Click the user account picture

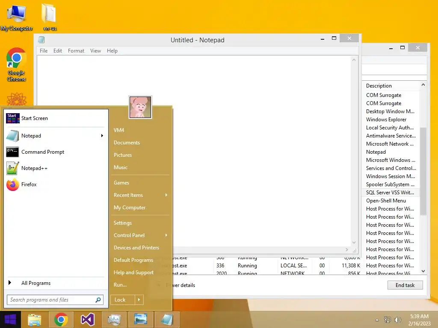(140, 107)
